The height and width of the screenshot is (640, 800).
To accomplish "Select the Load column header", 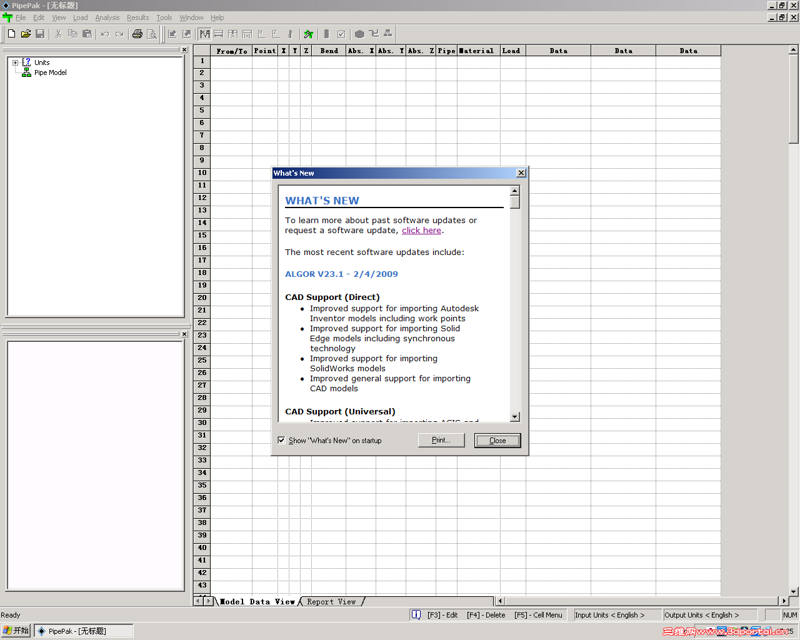I will (512, 51).
